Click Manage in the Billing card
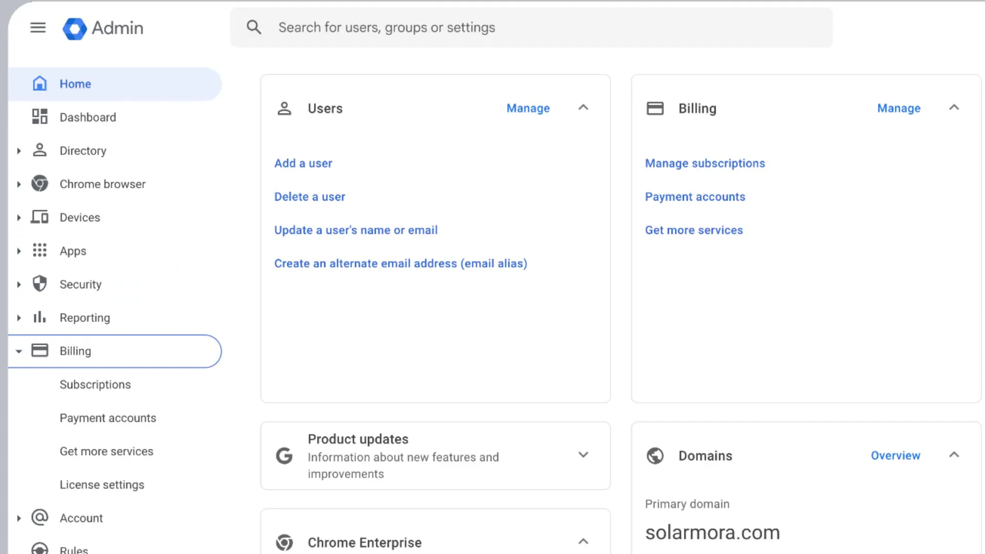This screenshot has width=985, height=554. point(899,108)
